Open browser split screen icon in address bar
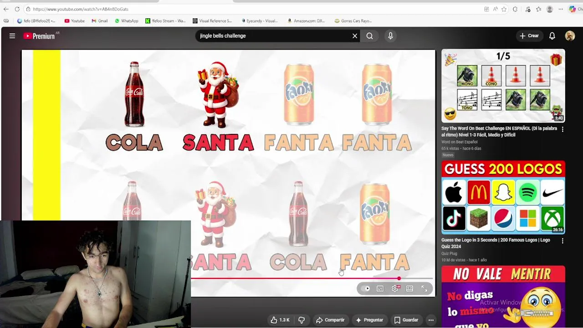583x328 pixels. click(x=486, y=9)
